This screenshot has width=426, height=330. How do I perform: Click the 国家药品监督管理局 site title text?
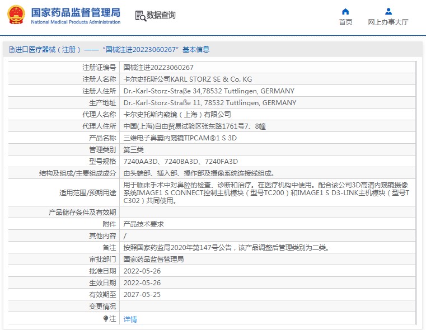click(75, 12)
